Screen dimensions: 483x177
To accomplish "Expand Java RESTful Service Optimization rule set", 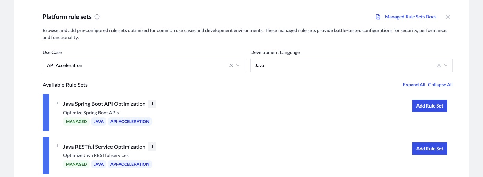I will pos(58,146).
